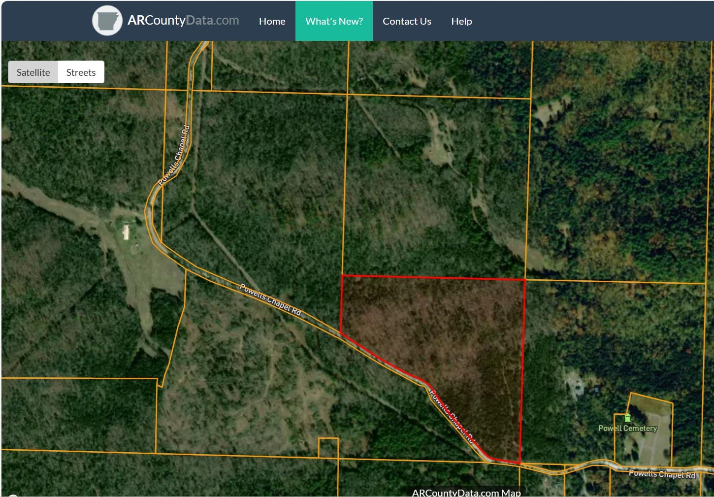Click the Powell Cemetery text label
Image resolution: width=714 pixels, height=497 pixels.
(x=627, y=429)
